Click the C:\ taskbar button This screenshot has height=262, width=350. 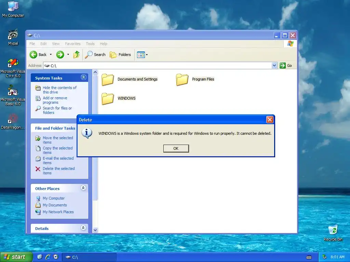point(89,257)
